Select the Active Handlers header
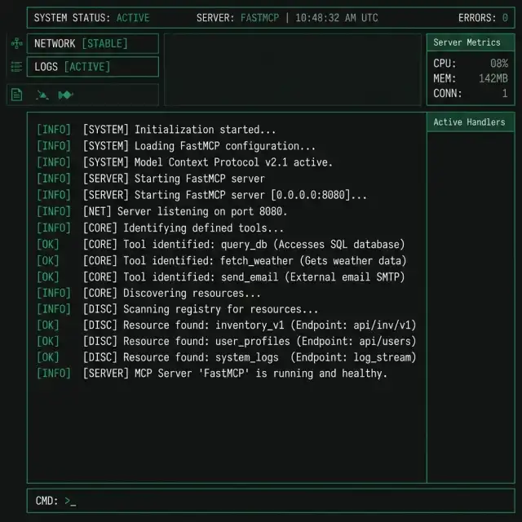Viewport: 522px width, 522px height. click(x=471, y=122)
